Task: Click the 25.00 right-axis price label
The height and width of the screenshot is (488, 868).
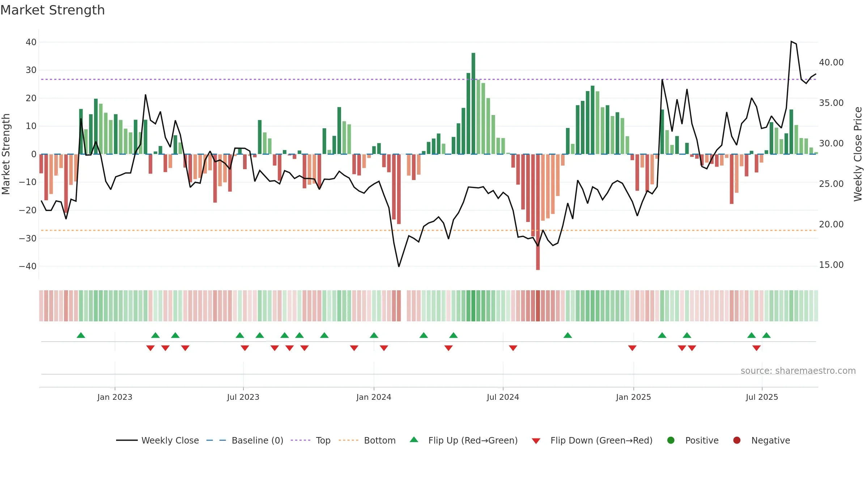Action: (x=831, y=184)
